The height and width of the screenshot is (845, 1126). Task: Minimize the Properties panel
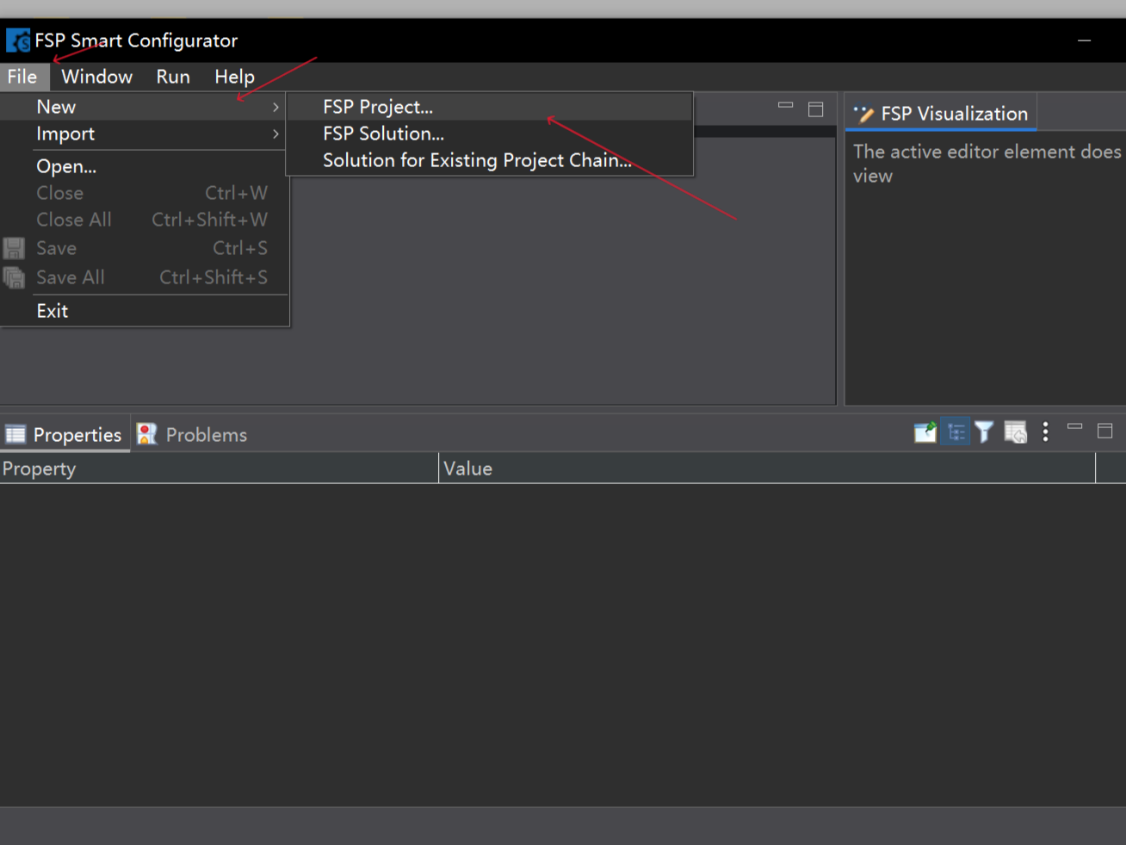1074,426
